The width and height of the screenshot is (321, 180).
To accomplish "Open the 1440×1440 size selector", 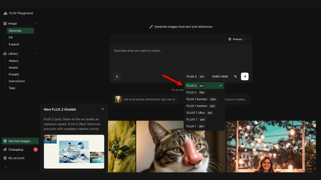I will coord(220,77).
